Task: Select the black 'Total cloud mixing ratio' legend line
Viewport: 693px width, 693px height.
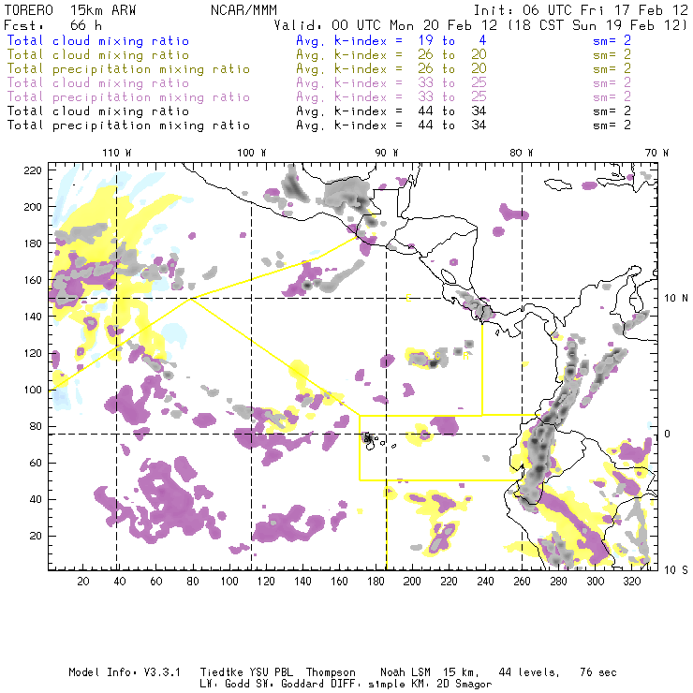Action: point(98,111)
